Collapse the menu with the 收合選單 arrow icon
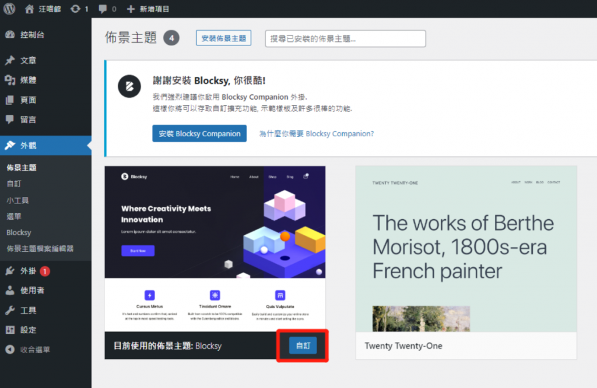 coord(10,350)
